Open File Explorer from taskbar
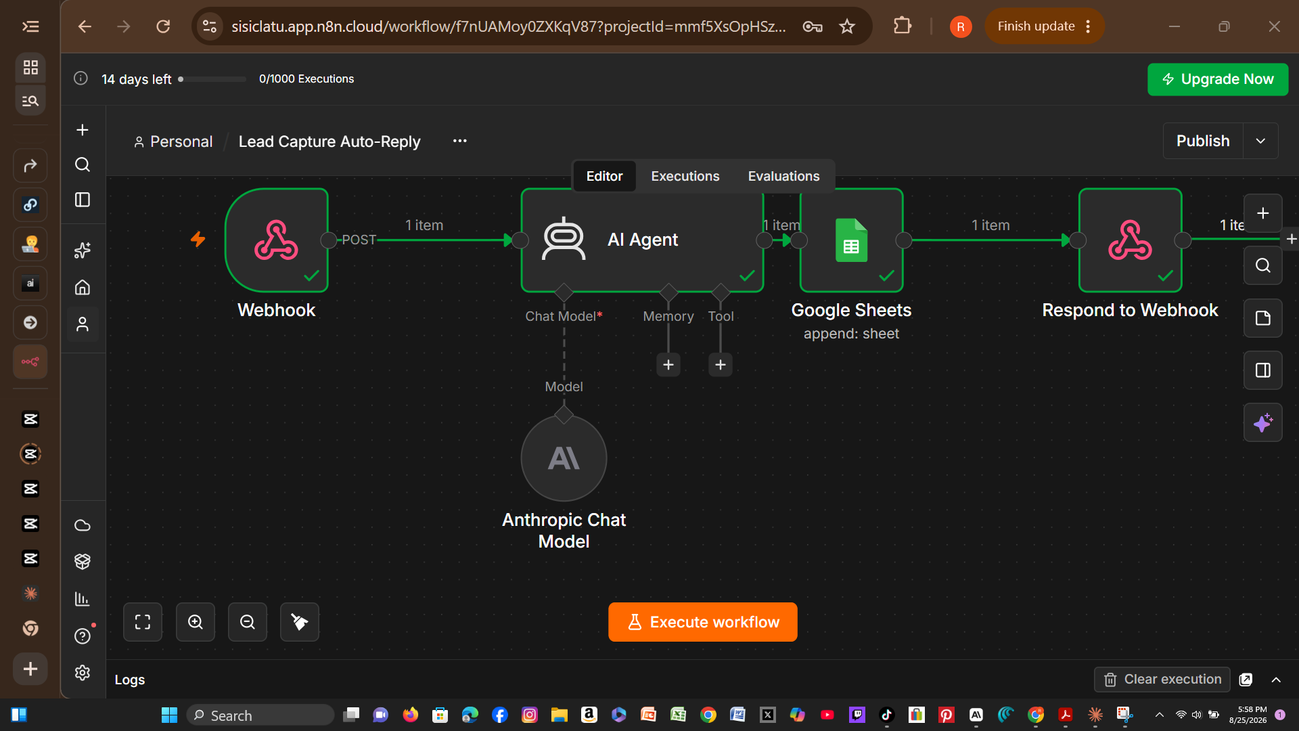1299x731 pixels. pyautogui.click(x=559, y=715)
